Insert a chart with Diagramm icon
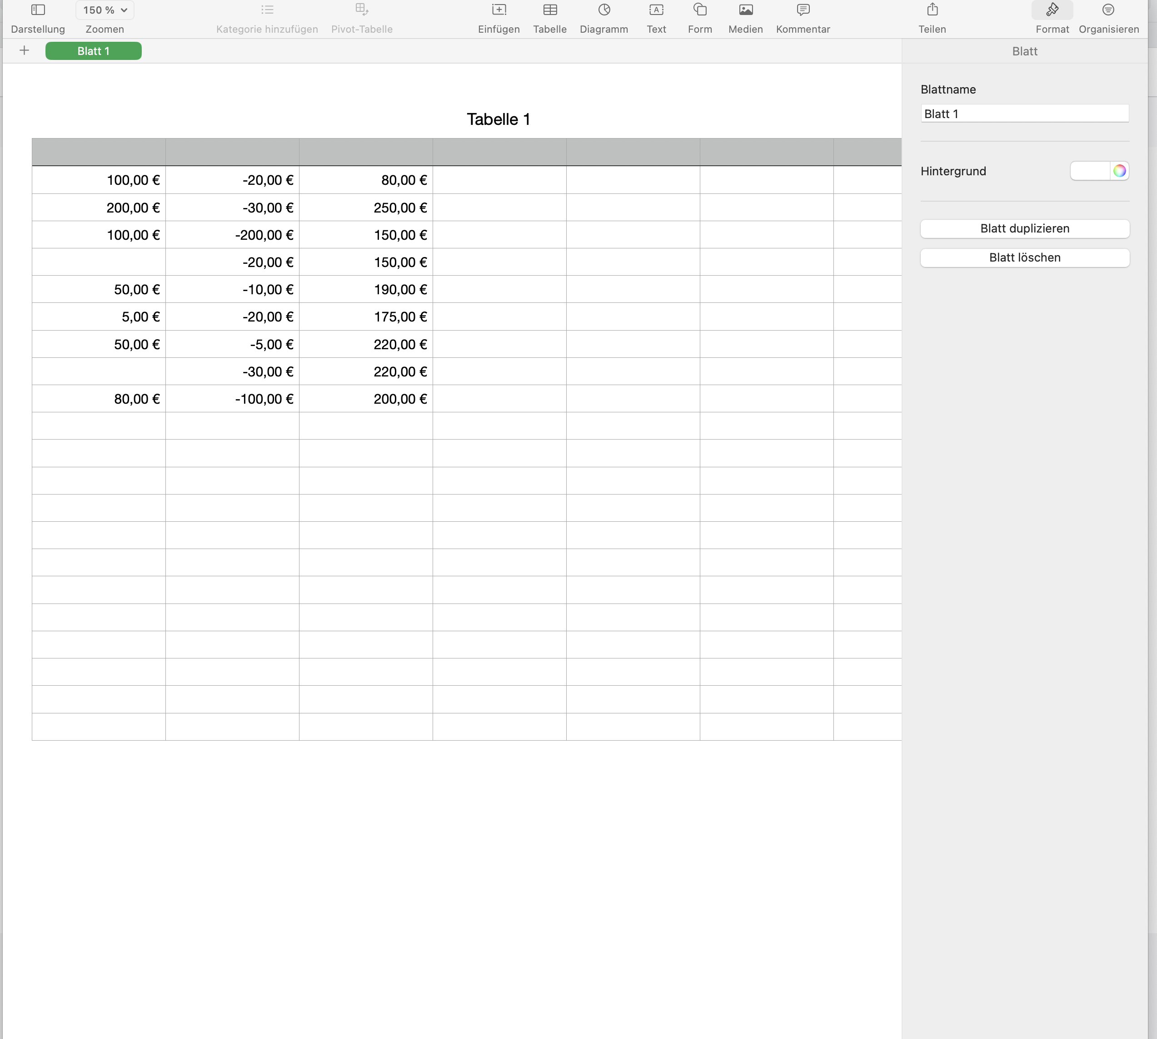 (x=603, y=10)
